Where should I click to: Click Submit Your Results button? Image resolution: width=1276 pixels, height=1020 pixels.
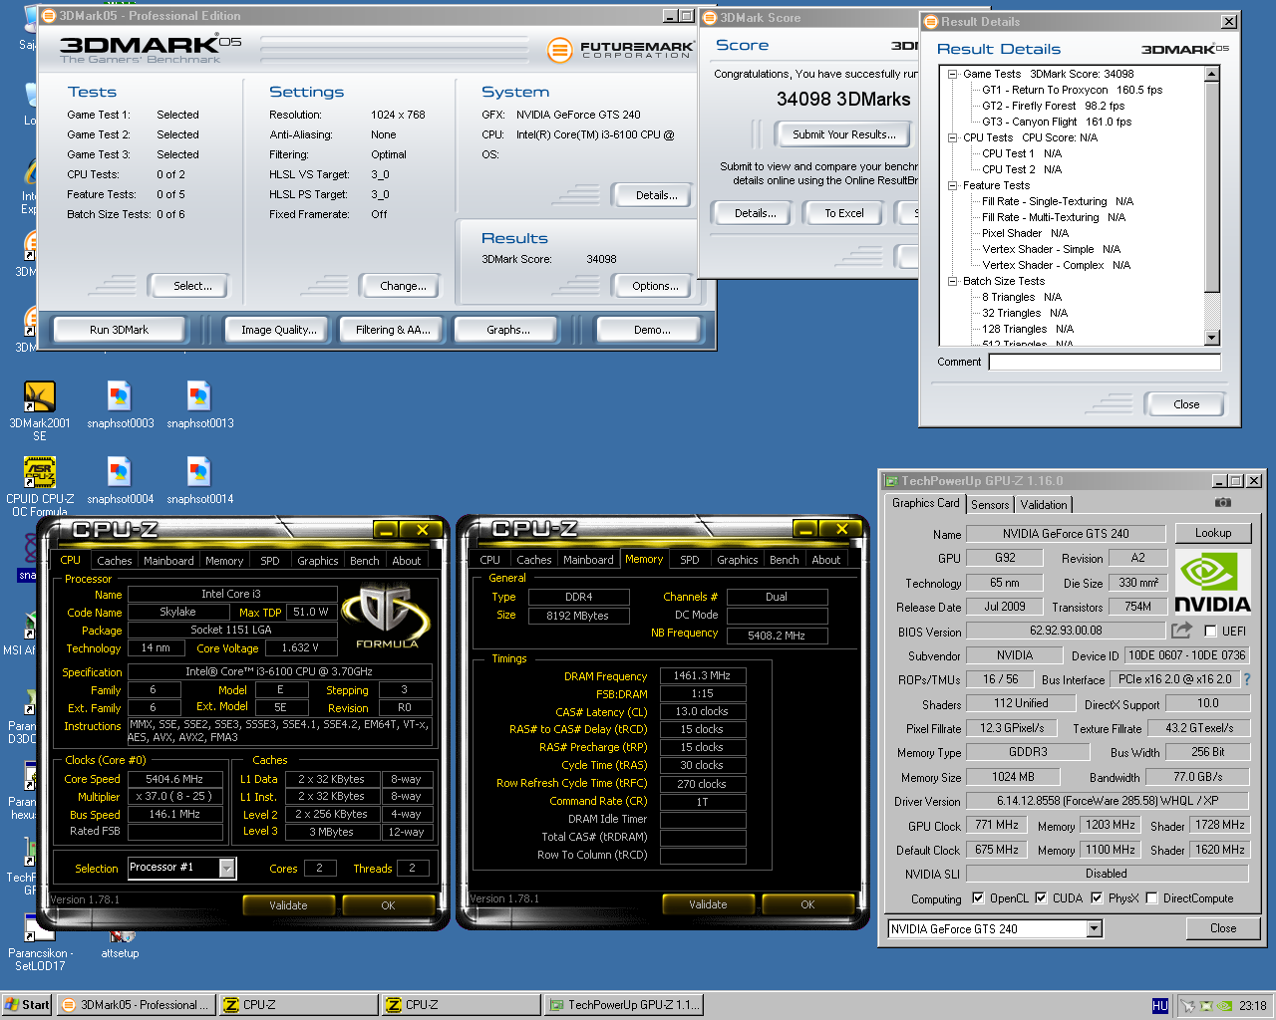(x=844, y=134)
